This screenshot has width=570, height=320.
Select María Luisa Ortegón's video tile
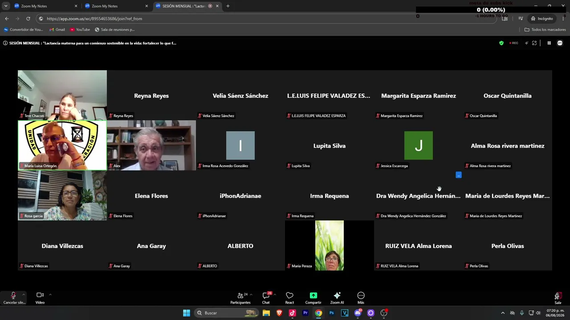coord(62,145)
